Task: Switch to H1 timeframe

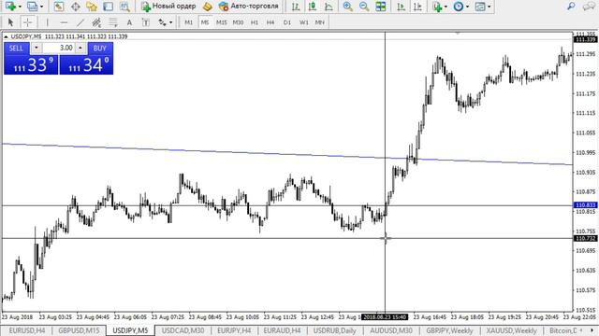Action: [x=255, y=22]
